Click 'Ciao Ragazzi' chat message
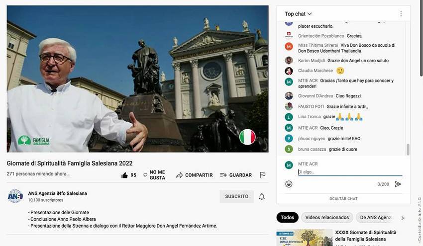423x246 pixels. [348, 96]
